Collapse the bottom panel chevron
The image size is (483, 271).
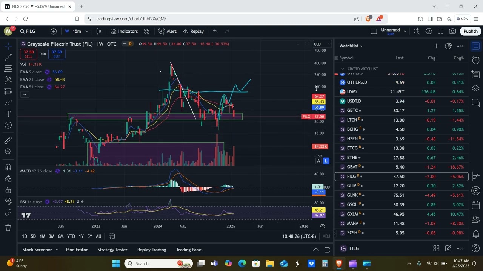(x=316, y=250)
